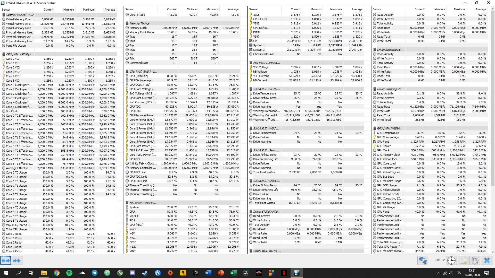Select the HWiNFO taskbar icon
The image size is (495, 278).
[297, 273]
